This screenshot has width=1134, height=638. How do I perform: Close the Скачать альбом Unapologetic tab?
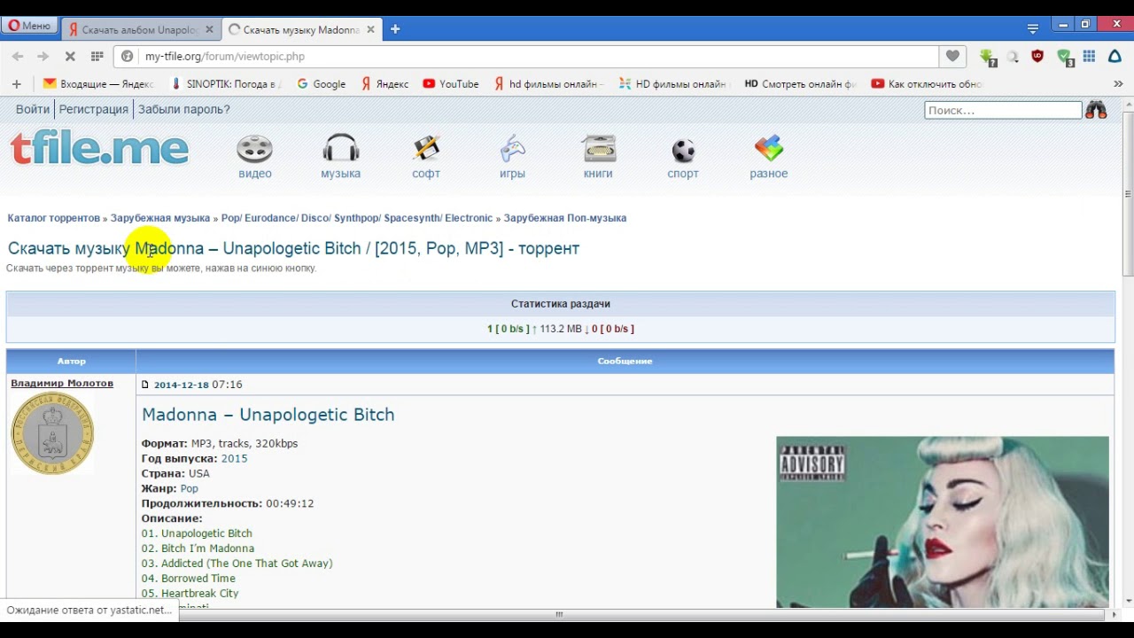tap(209, 29)
